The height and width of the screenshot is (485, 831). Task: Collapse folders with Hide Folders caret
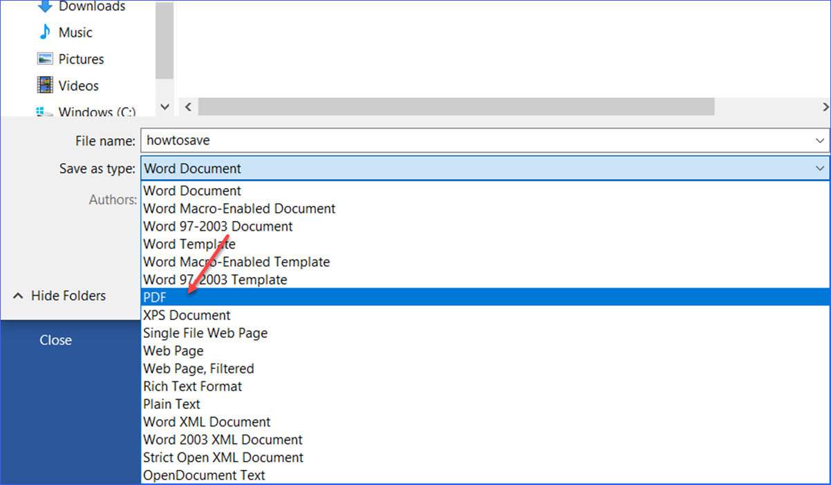point(19,296)
